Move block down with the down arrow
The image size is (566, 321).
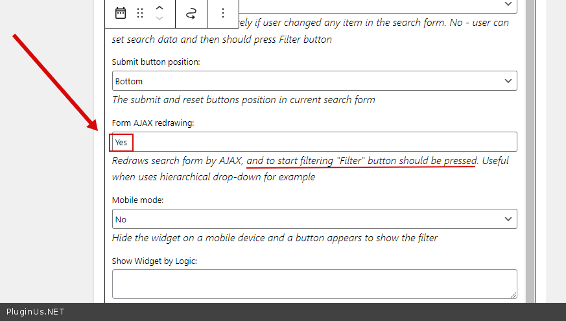(x=159, y=19)
